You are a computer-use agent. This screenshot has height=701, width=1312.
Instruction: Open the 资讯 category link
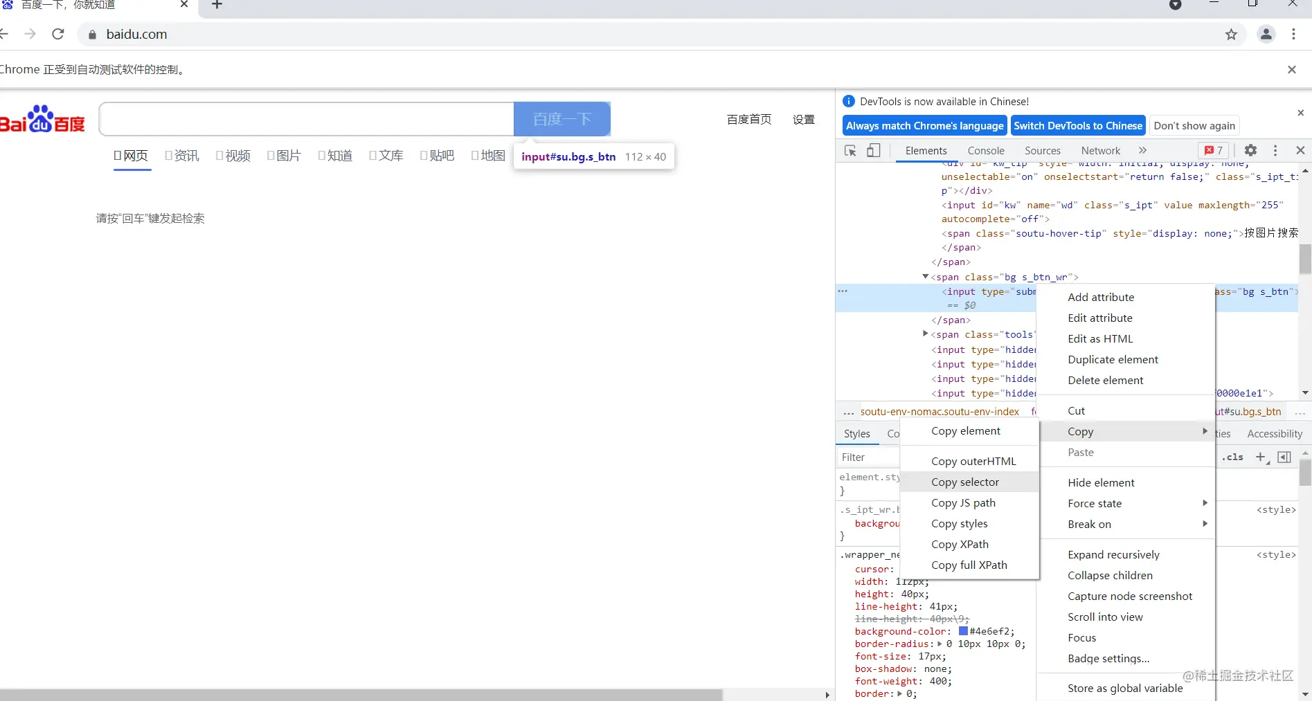182,156
